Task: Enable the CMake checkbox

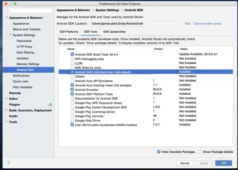Action: 72,76
